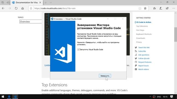This screenshot has width=177, height=99.
Task: Click the Follow @code link
Action: [144, 58]
